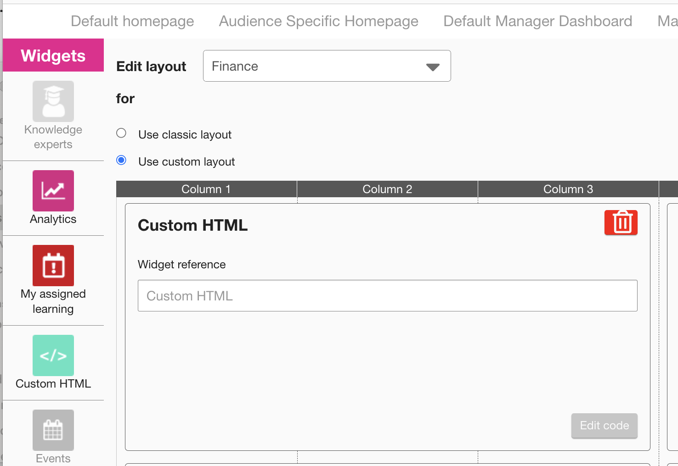Click the Custom HTML widget title
Viewport: 678px width, 466px height.
192,225
